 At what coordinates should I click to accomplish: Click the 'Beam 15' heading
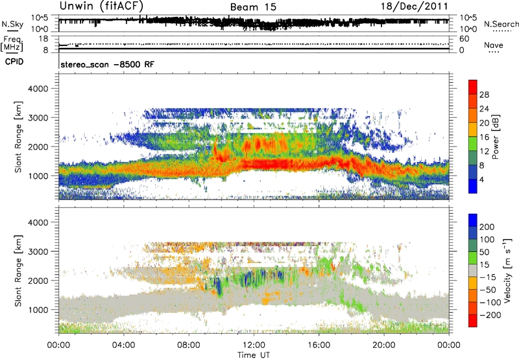(x=253, y=7)
